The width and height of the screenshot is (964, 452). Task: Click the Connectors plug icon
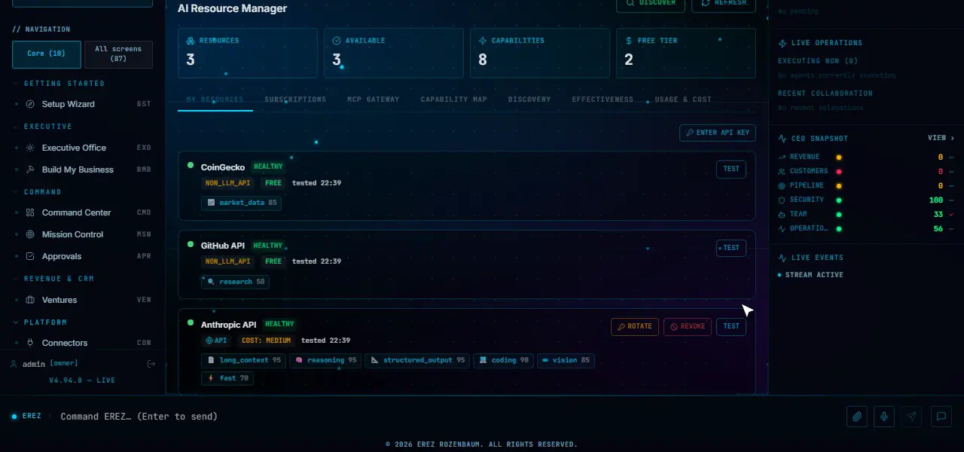[30, 343]
